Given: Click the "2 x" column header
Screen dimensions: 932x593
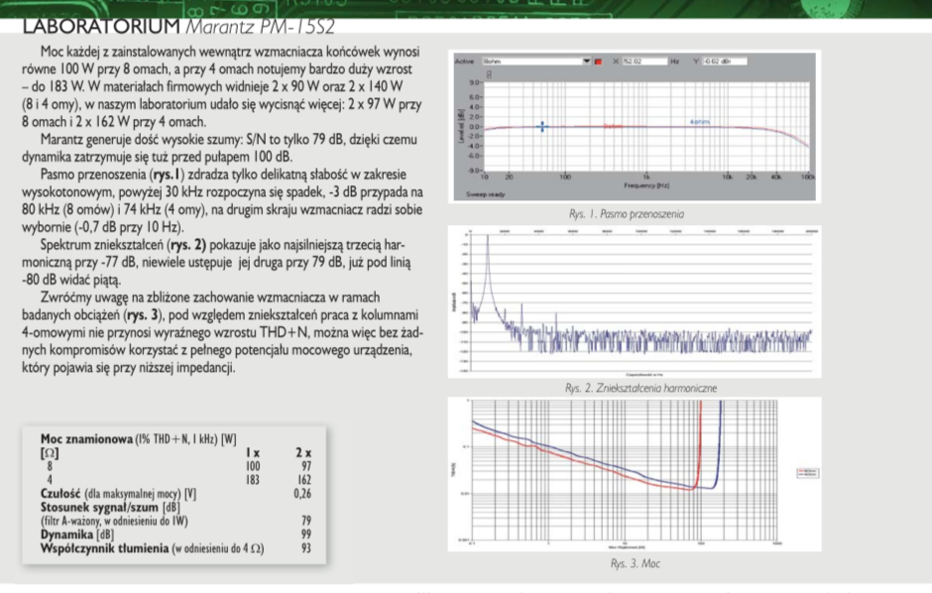Looking at the screenshot, I should (303, 453).
